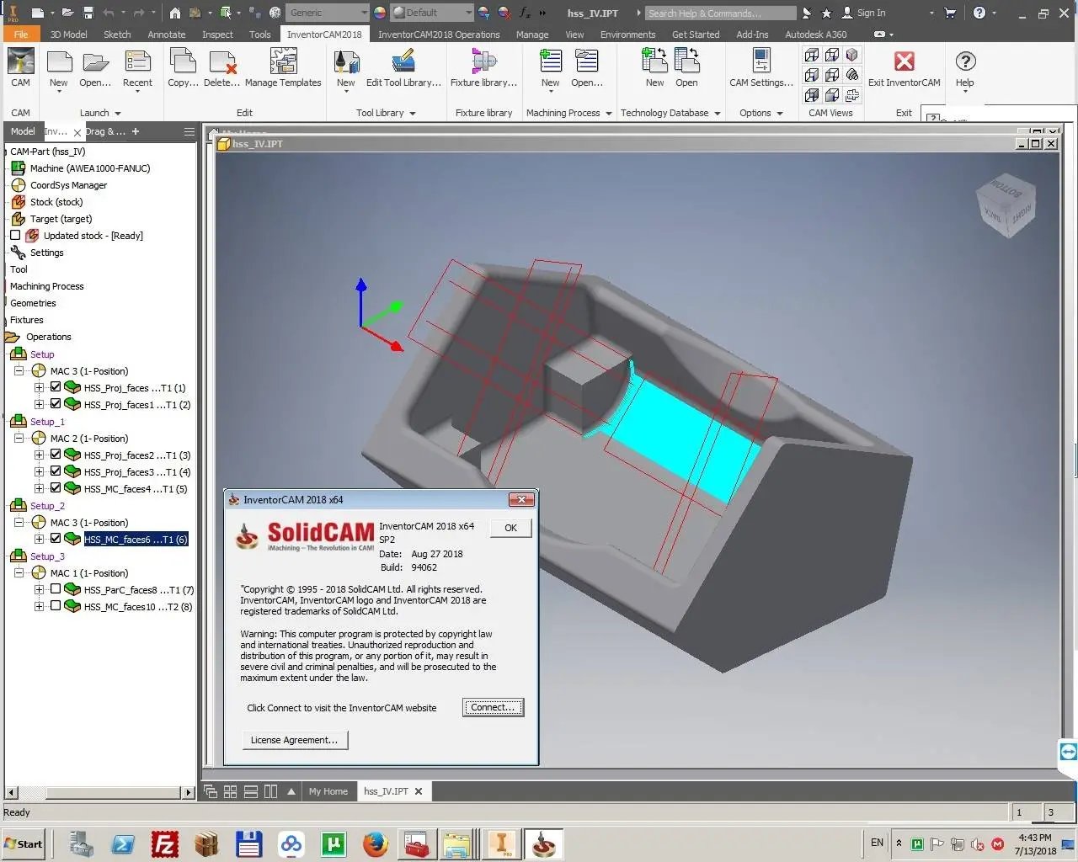The width and height of the screenshot is (1078, 862).
Task: Switch to My Home document tab
Action: [328, 791]
